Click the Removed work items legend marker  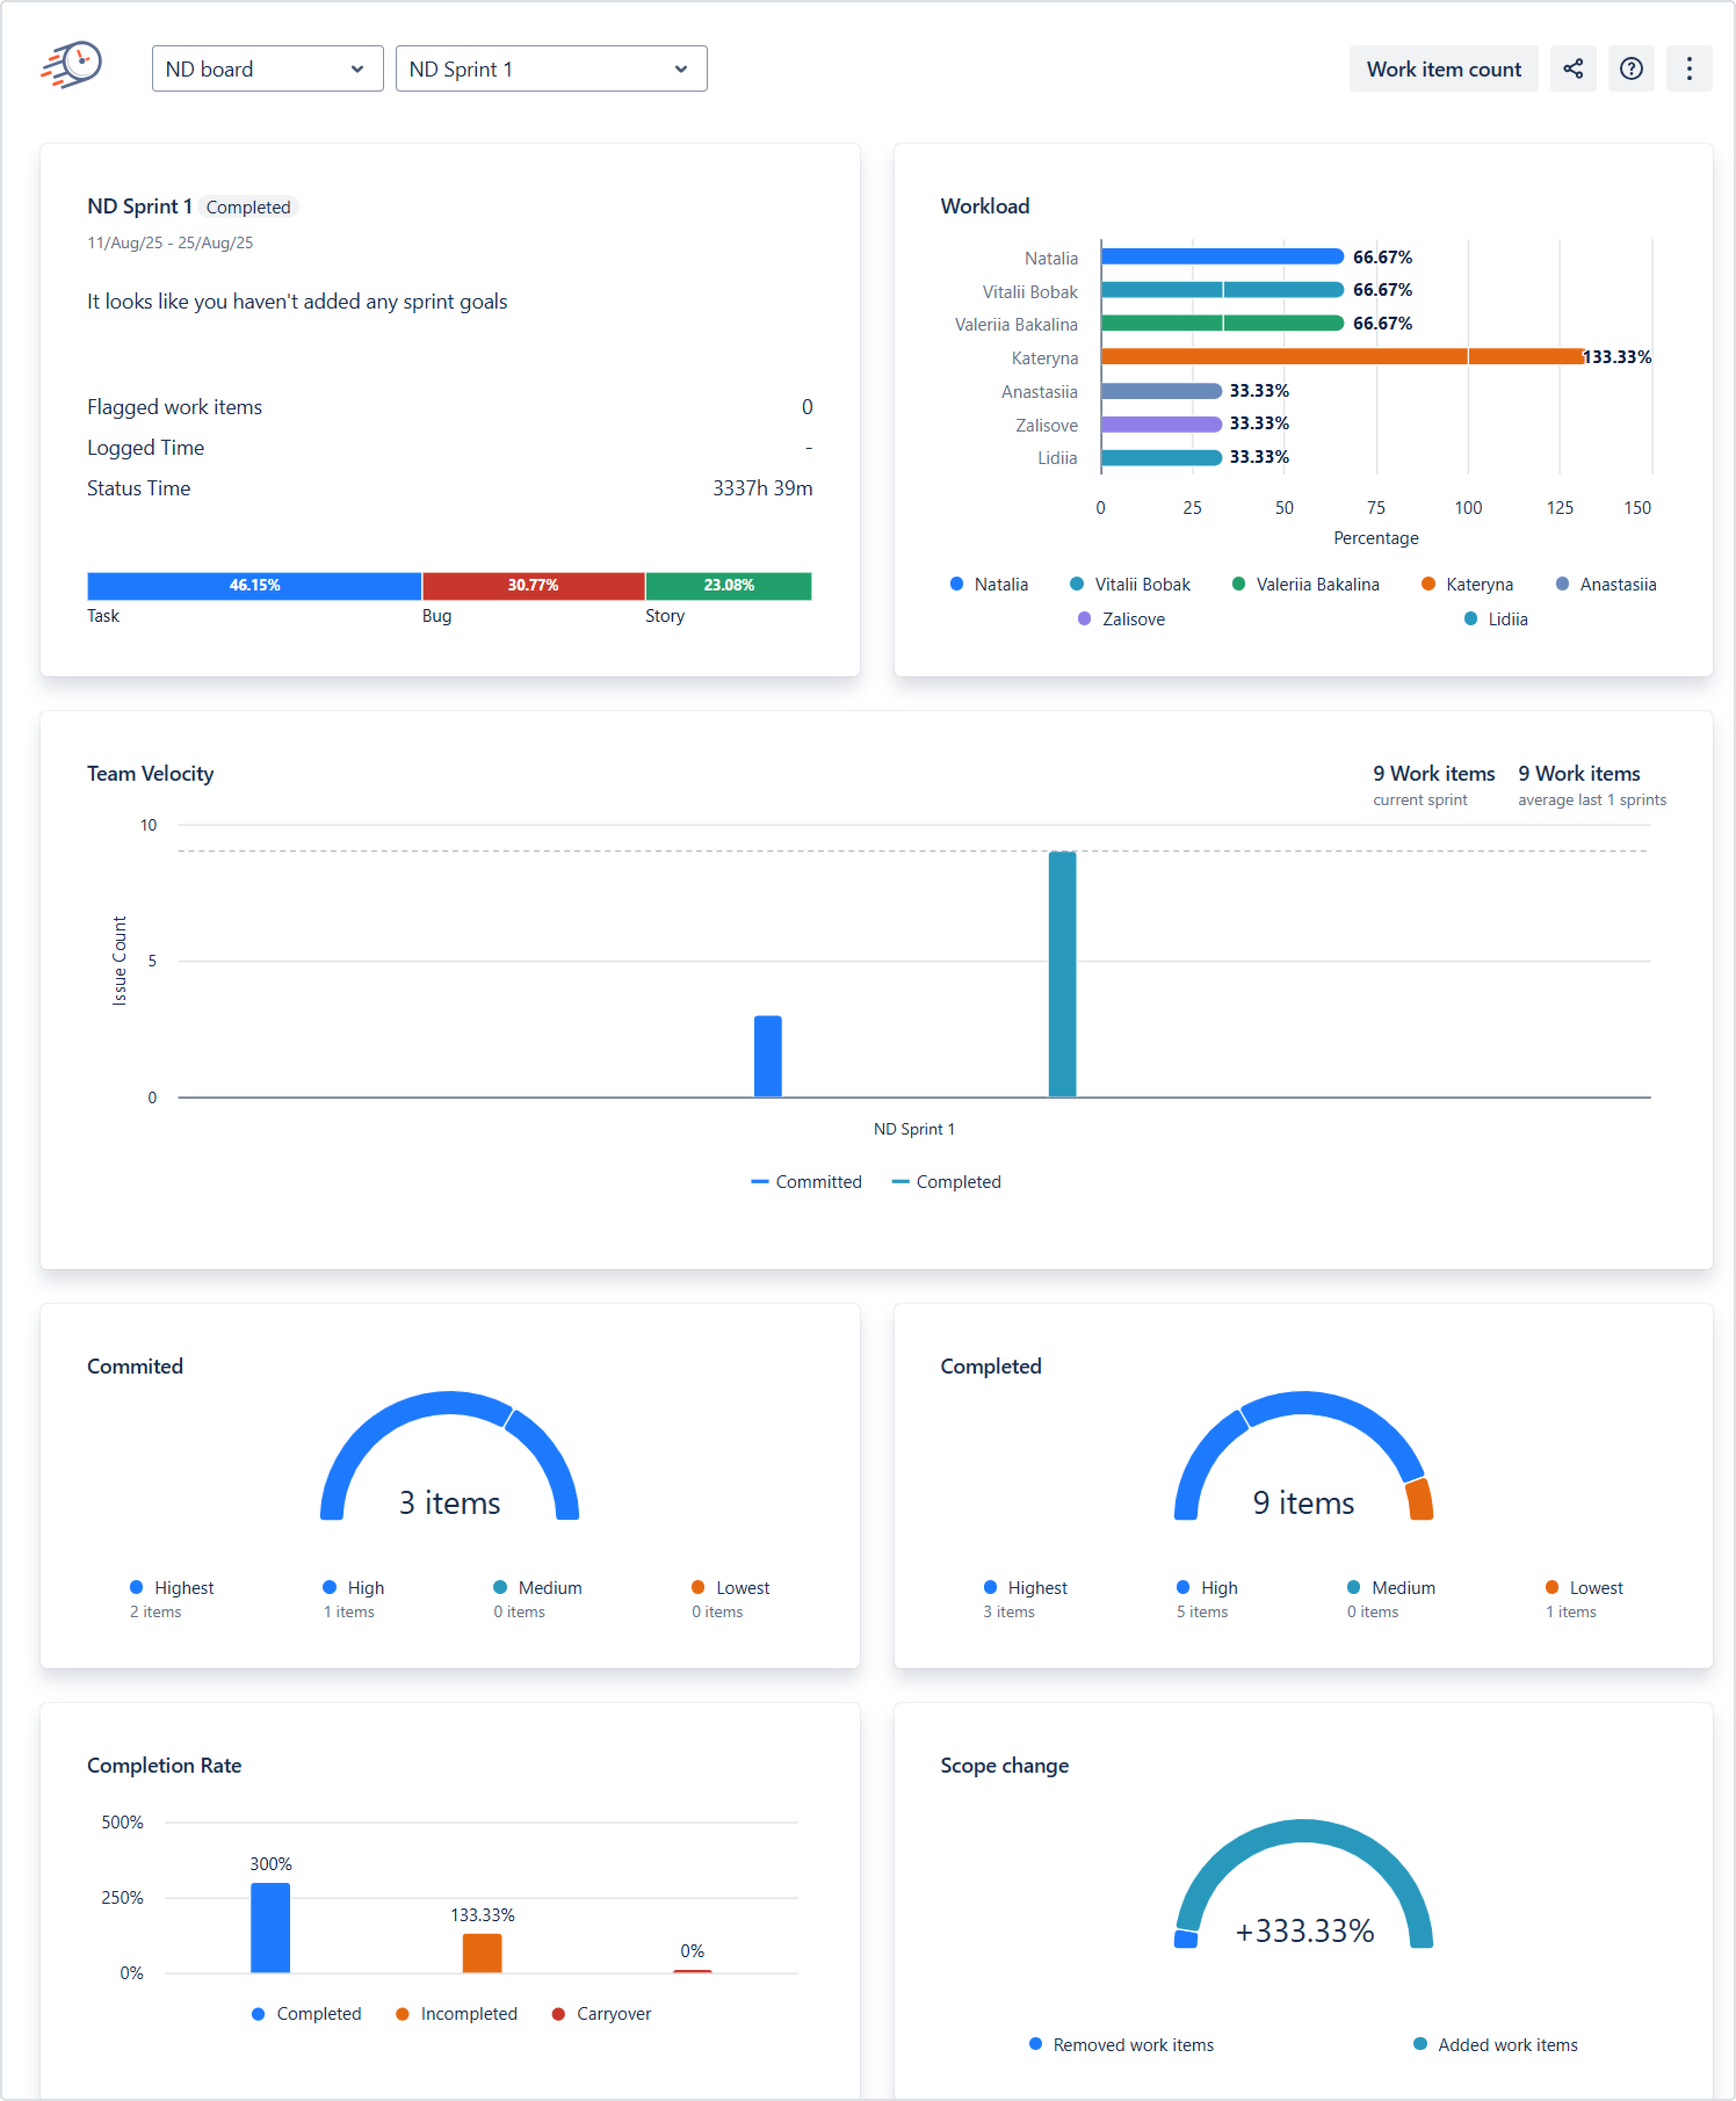pyautogui.click(x=1035, y=2044)
